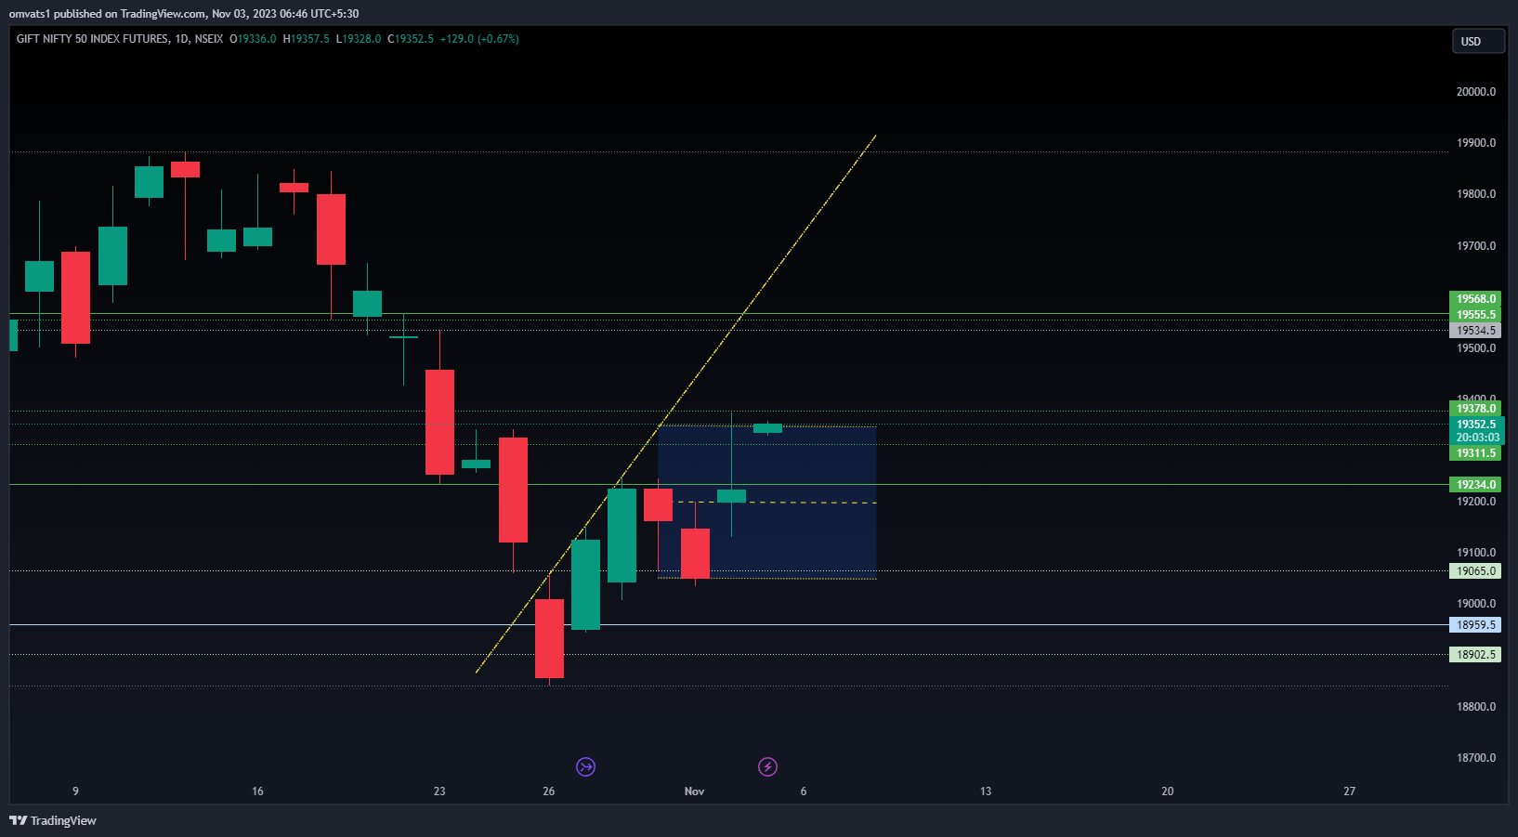Click the TradingView logo at bottom left
This screenshot has height=837, width=1518.
click(53, 820)
